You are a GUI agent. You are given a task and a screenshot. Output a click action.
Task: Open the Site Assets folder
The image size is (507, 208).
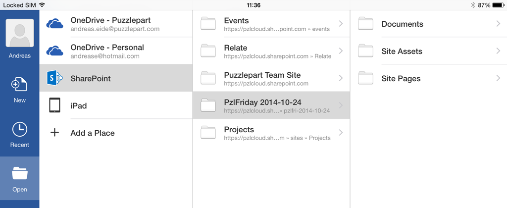pos(429,51)
